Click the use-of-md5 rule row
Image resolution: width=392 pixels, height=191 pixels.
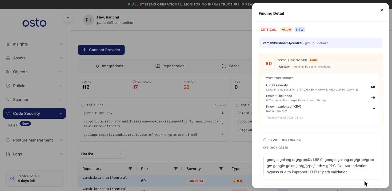pyautogui.click(x=154, y=135)
